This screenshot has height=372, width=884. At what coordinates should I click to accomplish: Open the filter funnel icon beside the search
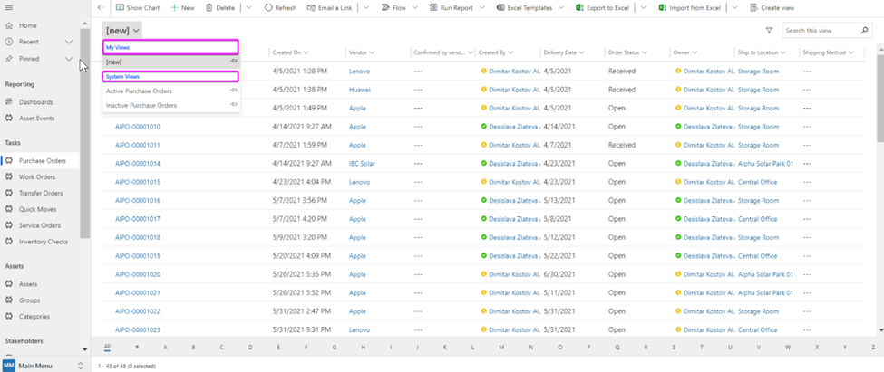point(769,31)
